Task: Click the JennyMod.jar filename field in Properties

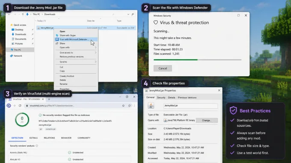Action: [x=190, y=106]
